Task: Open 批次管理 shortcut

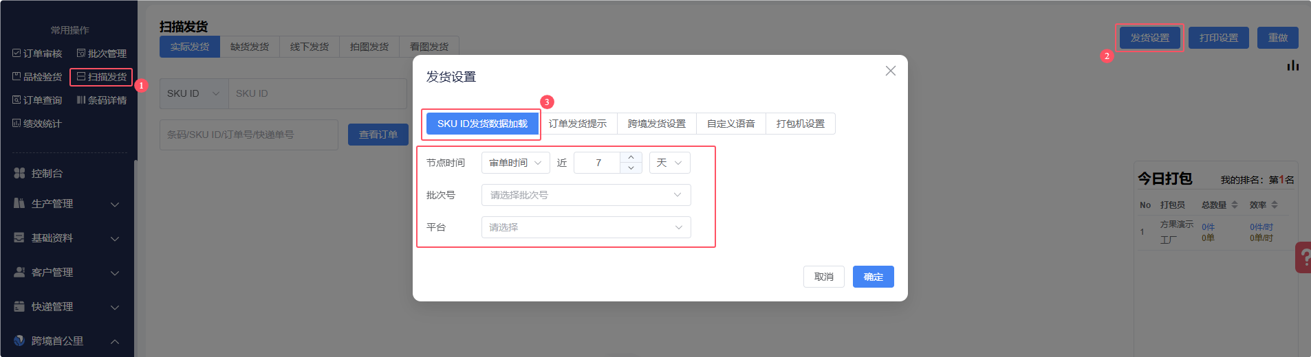Action: tap(101, 54)
